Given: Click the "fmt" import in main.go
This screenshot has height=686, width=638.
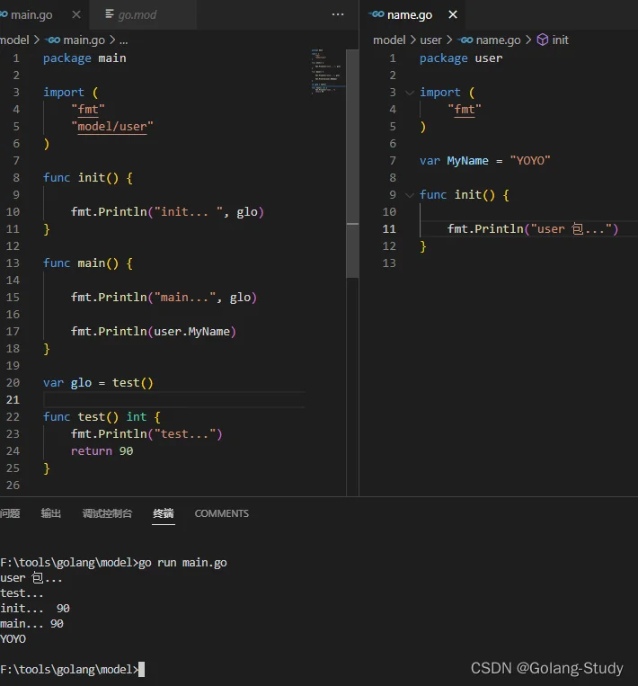Looking at the screenshot, I should (x=88, y=110).
